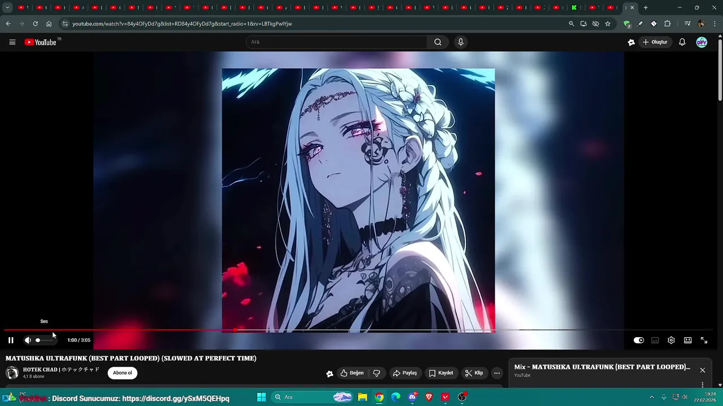Close the Mix playlist panel
This screenshot has width=723, height=406.
pos(703,370)
